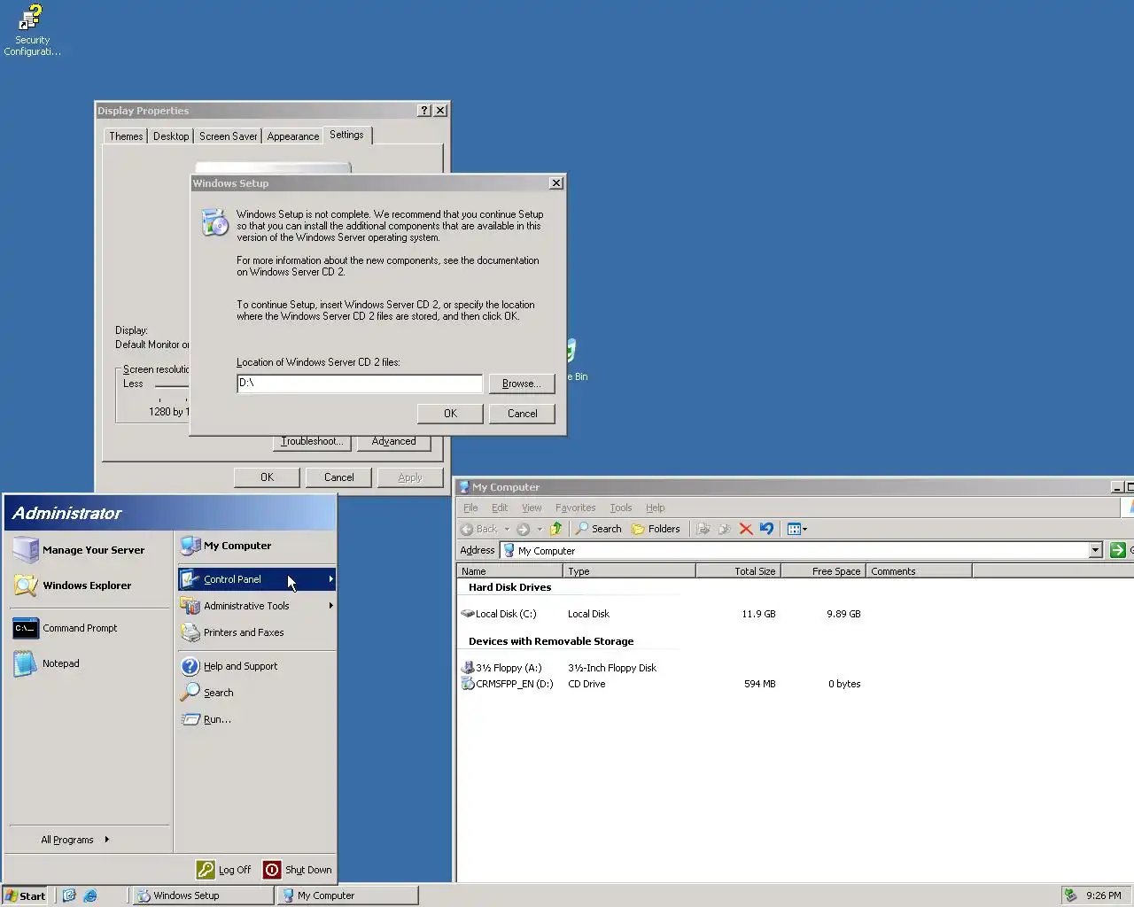Open the Forward button history dropdown
This screenshot has width=1134, height=907.
[540, 529]
